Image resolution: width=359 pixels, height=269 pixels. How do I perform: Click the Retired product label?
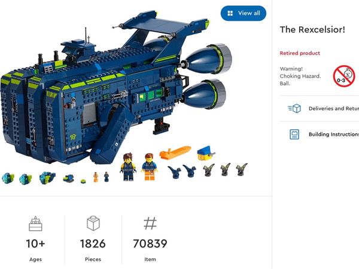300,53
